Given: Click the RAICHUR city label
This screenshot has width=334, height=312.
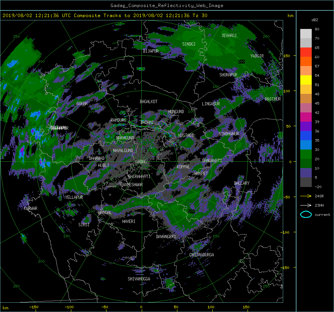Looking at the screenshot, I should click(273, 99).
